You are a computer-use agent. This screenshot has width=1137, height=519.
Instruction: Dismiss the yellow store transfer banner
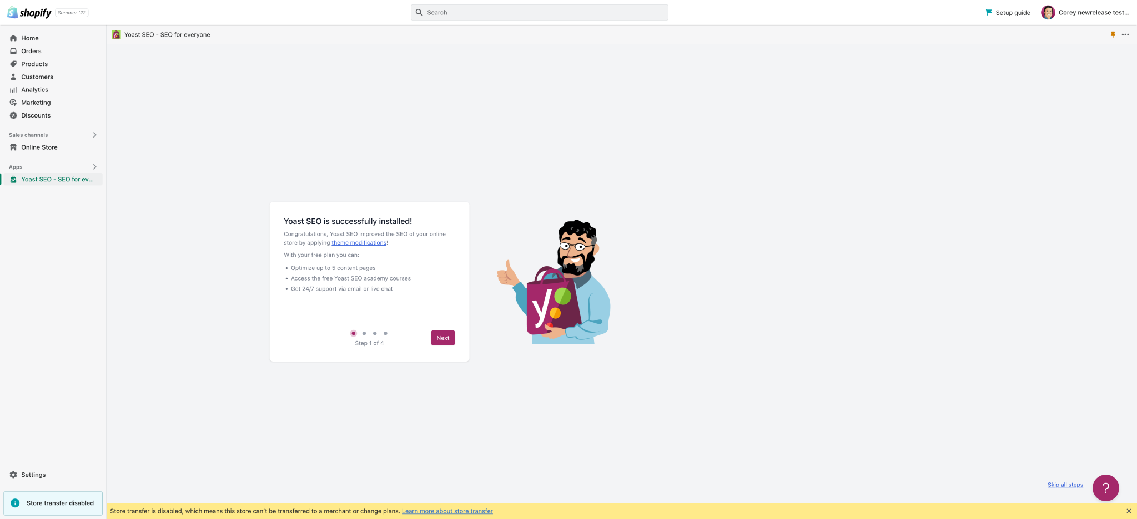(1129, 511)
